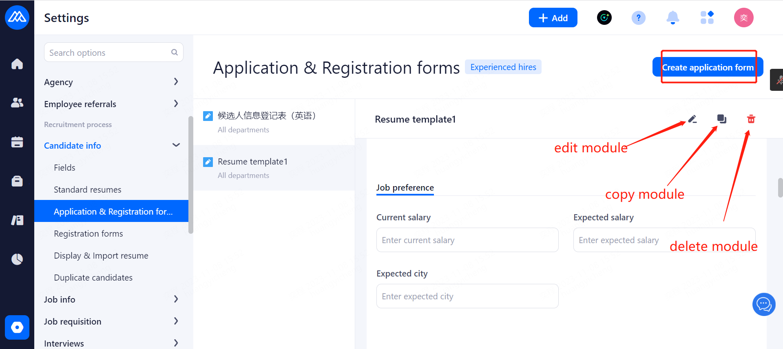Click the red delete trash icon
The image size is (783, 349).
751,119
